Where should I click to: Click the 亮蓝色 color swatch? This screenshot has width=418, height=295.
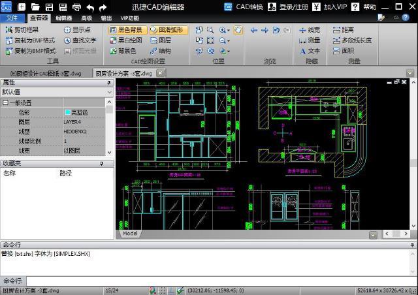click(x=68, y=112)
